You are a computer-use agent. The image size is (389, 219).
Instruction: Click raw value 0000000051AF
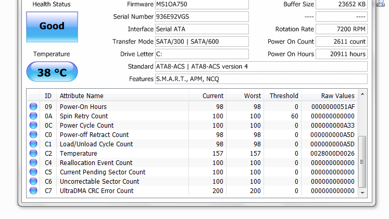[333, 107]
